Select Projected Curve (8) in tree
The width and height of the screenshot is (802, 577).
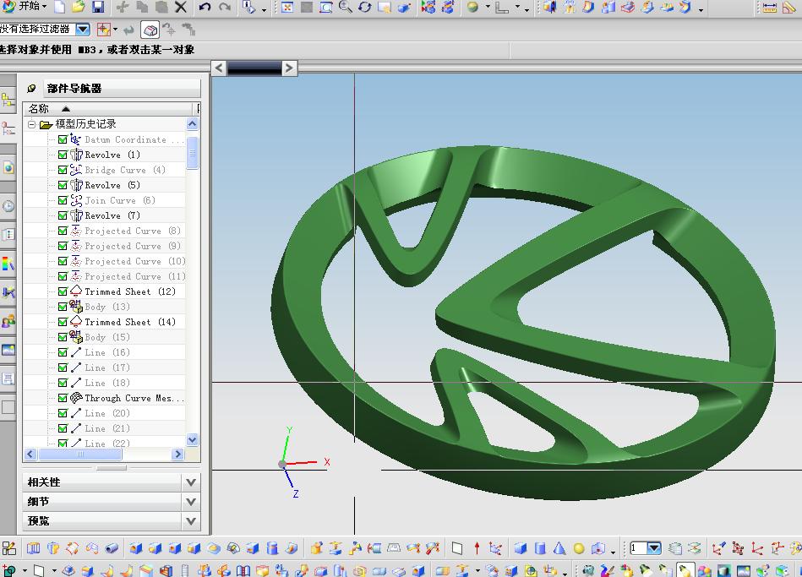[x=132, y=231]
